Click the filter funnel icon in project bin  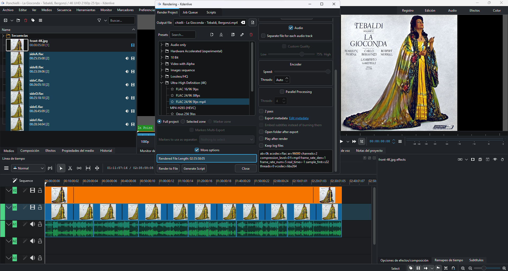[x=99, y=20]
